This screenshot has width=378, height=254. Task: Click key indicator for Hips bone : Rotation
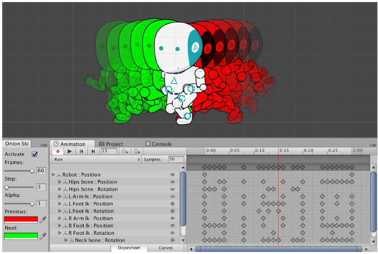pos(172,189)
